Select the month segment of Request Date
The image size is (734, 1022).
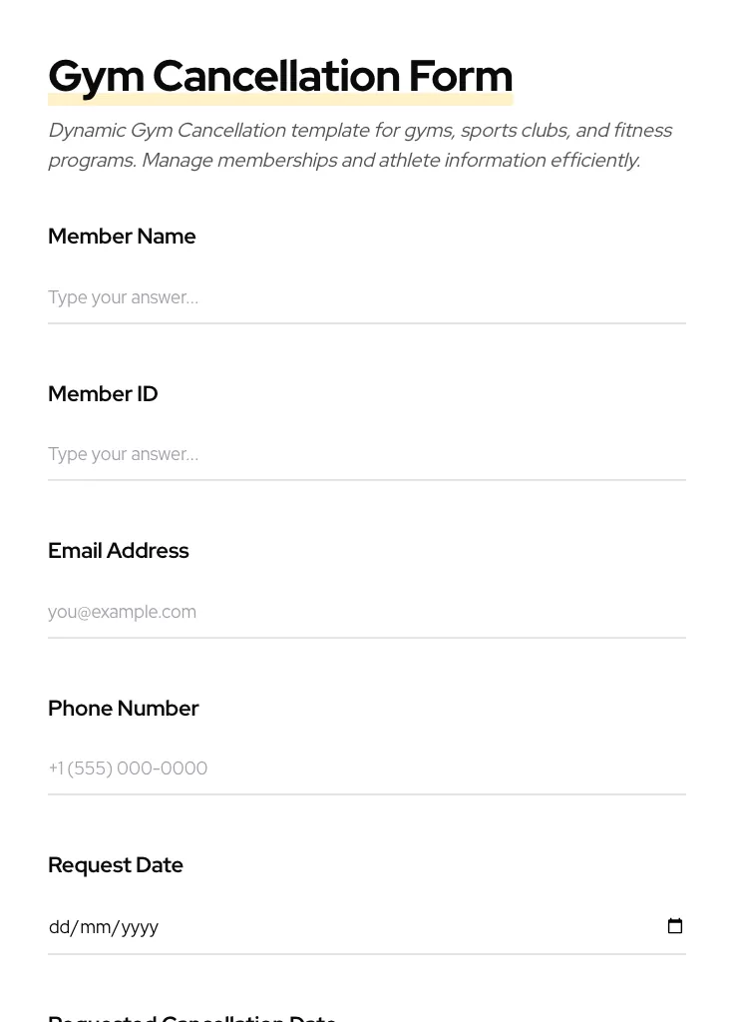94,927
